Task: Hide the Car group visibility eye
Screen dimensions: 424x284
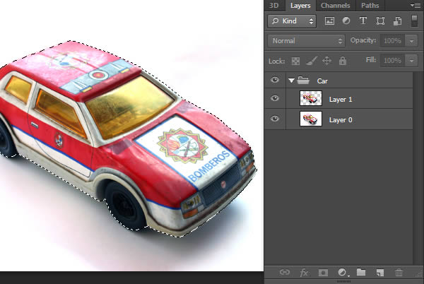Action: pyautogui.click(x=275, y=80)
